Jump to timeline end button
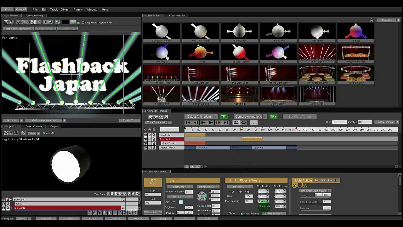This screenshot has height=227, width=403. (x=226, y=123)
